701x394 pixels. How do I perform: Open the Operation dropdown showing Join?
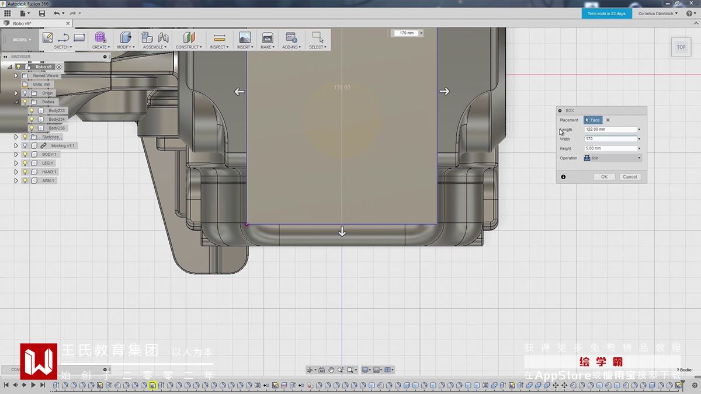tap(612, 158)
